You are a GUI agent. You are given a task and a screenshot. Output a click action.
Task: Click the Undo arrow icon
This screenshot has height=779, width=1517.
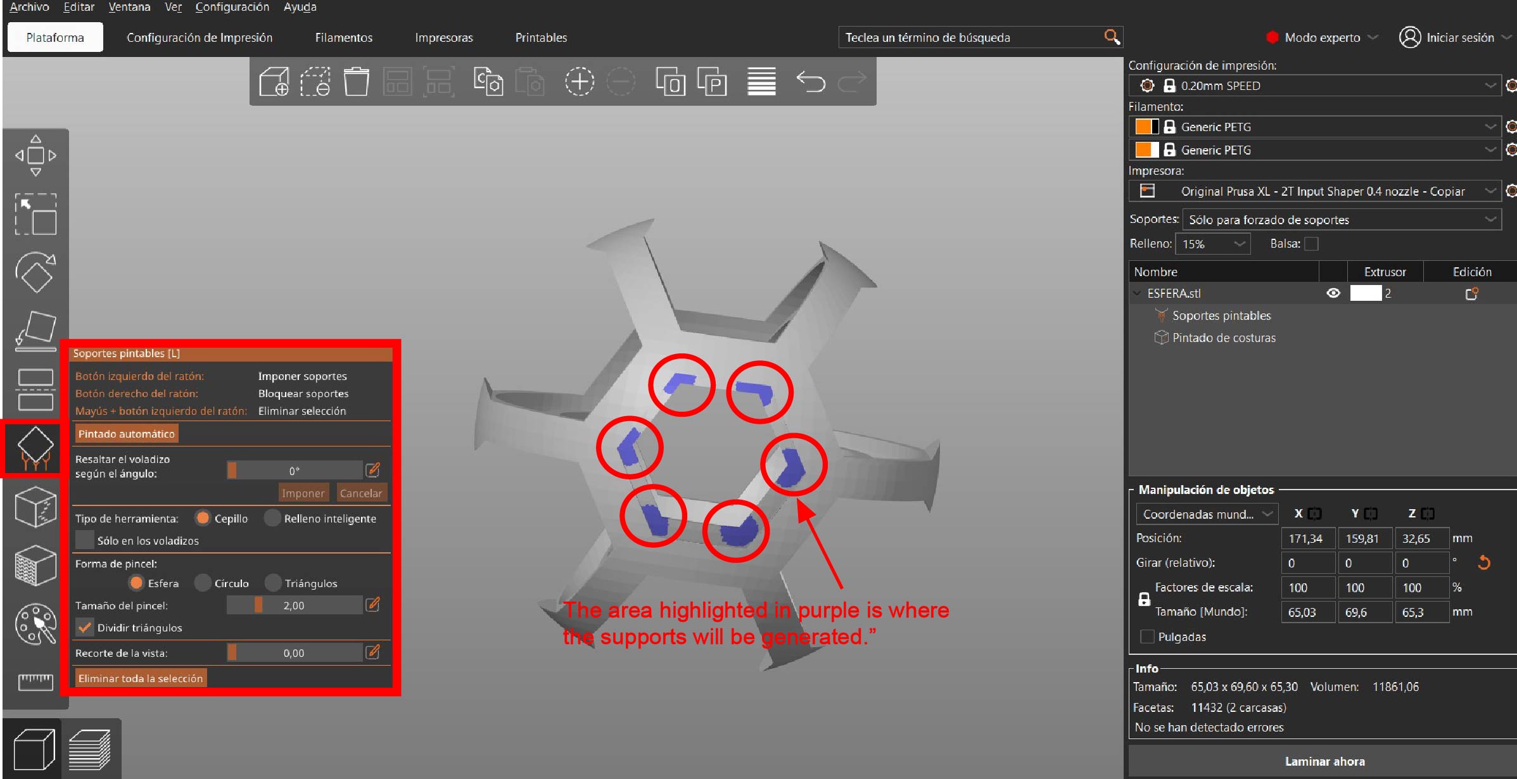[x=810, y=82]
